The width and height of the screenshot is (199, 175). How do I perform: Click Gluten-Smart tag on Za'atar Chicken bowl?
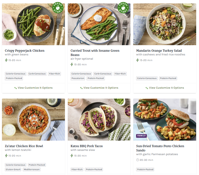[13, 169]
